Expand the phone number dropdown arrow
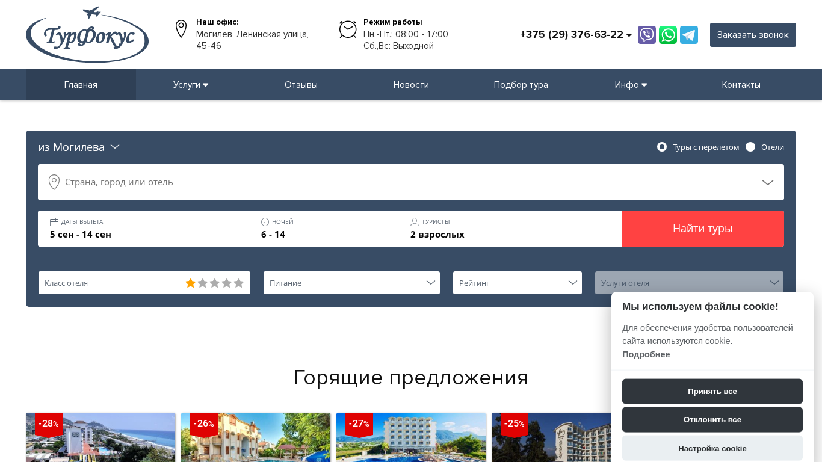 [x=629, y=35]
